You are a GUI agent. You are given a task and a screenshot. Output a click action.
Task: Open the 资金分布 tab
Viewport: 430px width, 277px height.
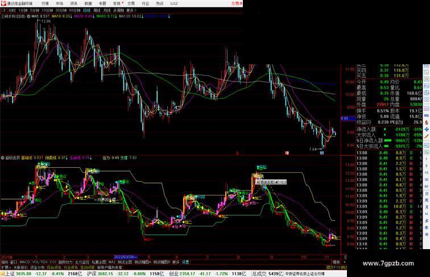point(38,267)
